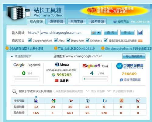Click Google backlinks count 1
152x122 pixels.
tap(53, 113)
